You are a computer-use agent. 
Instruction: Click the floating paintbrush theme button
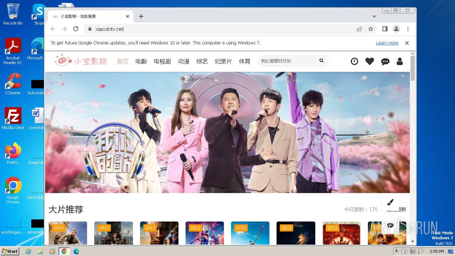point(390,202)
